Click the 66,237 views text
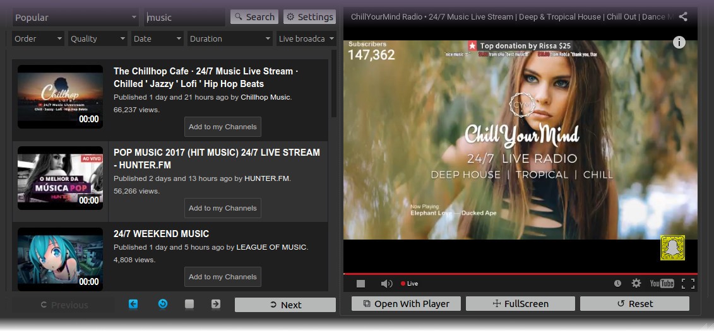This screenshot has width=714, height=331. tap(136, 110)
